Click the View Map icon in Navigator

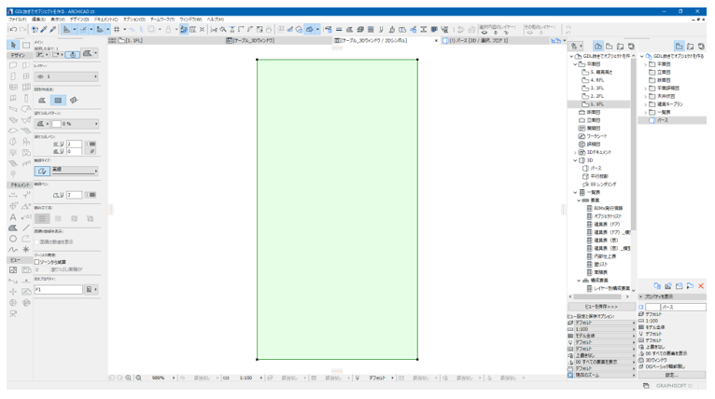610,46
